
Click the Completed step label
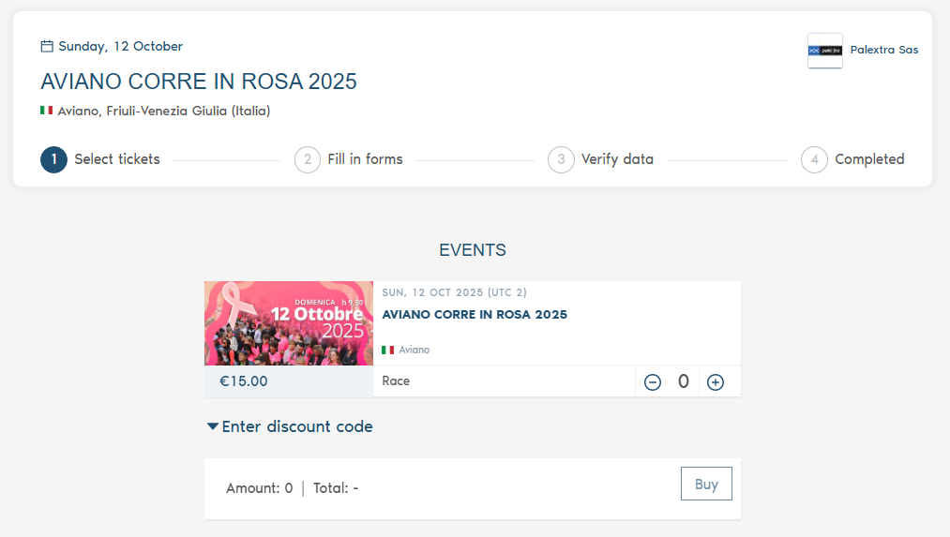point(869,159)
